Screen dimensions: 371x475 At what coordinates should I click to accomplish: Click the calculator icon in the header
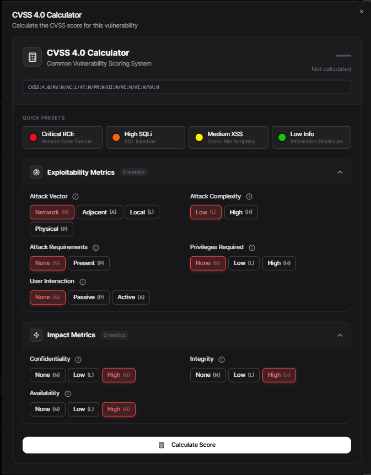click(32, 57)
